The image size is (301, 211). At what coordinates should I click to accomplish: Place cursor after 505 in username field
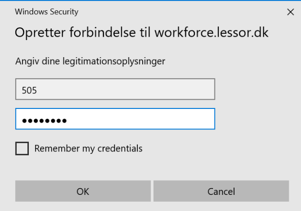[x=38, y=90]
